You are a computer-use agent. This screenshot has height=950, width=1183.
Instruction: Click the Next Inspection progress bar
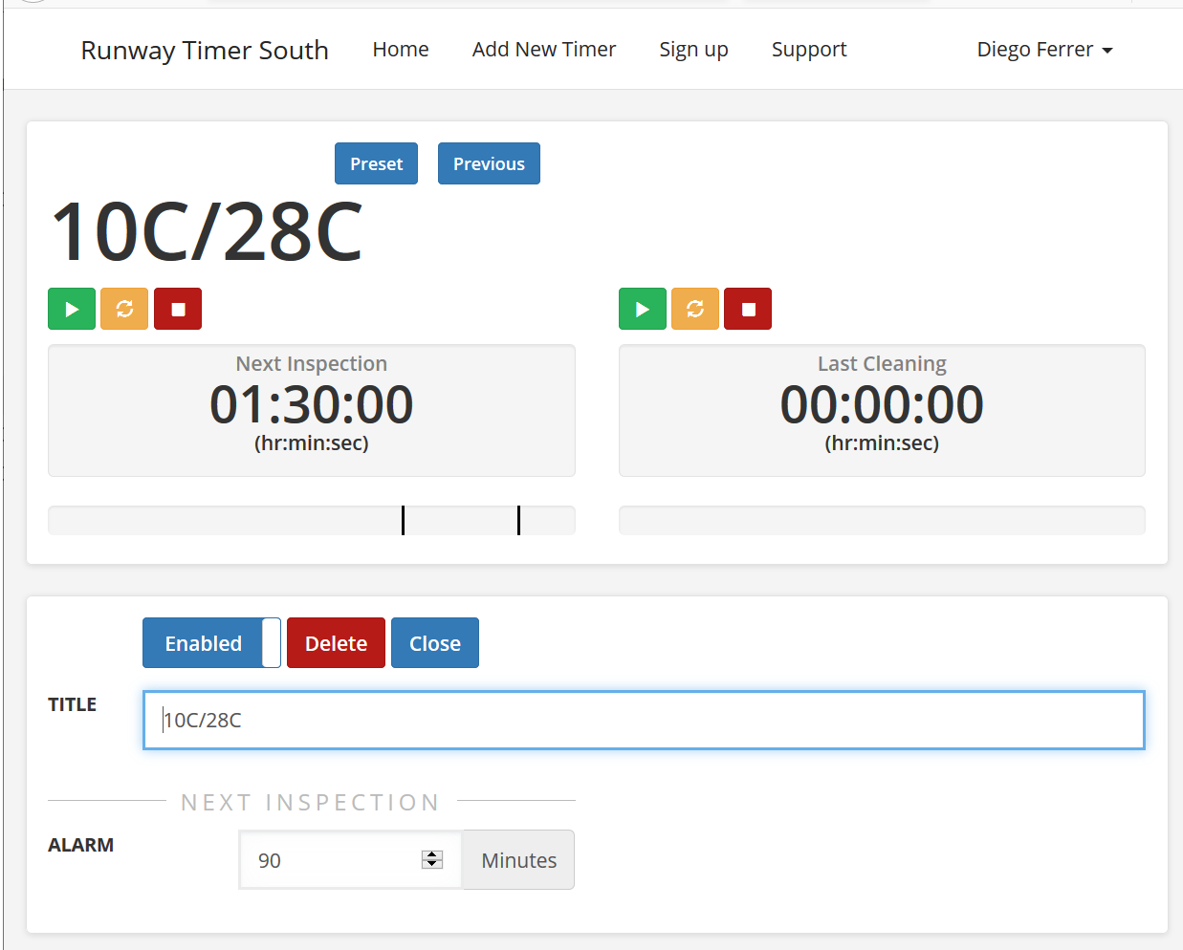(x=311, y=521)
